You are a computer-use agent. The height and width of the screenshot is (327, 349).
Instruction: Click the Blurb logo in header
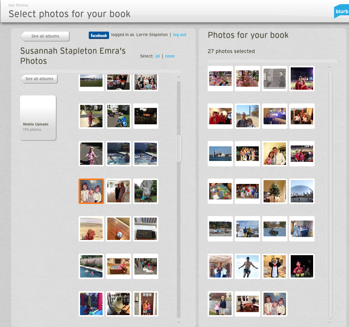click(342, 11)
